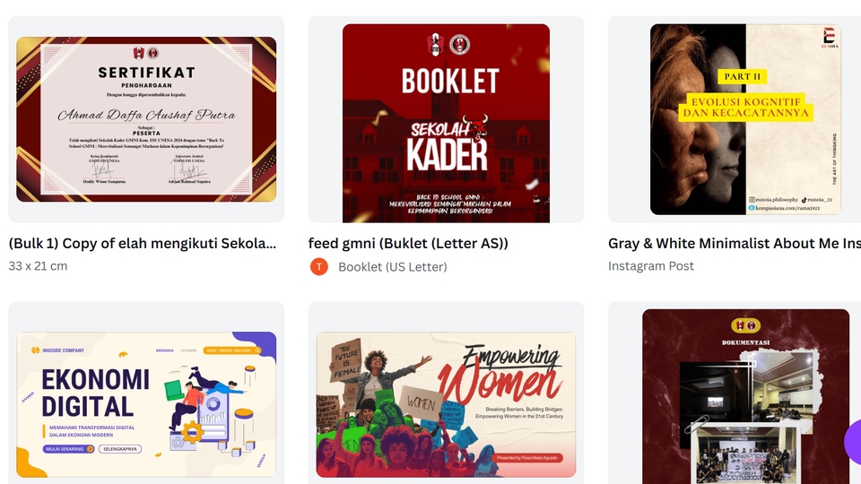861x484 pixels.
Task: Click the "feed gmni (Buklet (Letter AS))" title
Action: coord(408,243)
